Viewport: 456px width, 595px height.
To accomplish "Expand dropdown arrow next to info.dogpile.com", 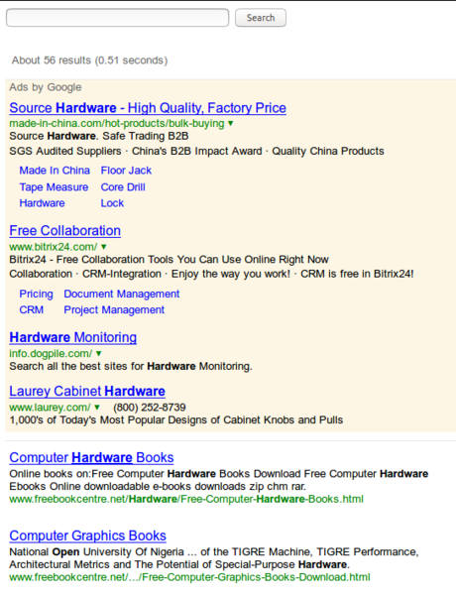I will click(99, 353).
